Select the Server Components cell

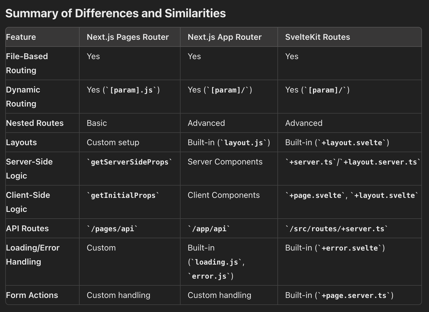point(225,162)
